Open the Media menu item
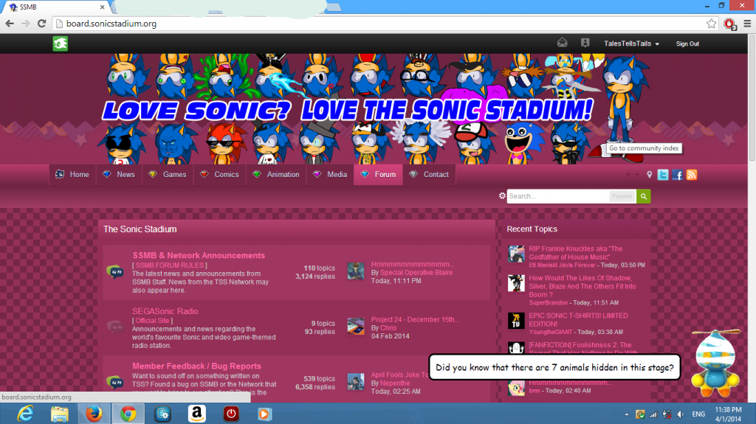Image resolution: width=756 pixels, height=424 pixels. point(330,175)
